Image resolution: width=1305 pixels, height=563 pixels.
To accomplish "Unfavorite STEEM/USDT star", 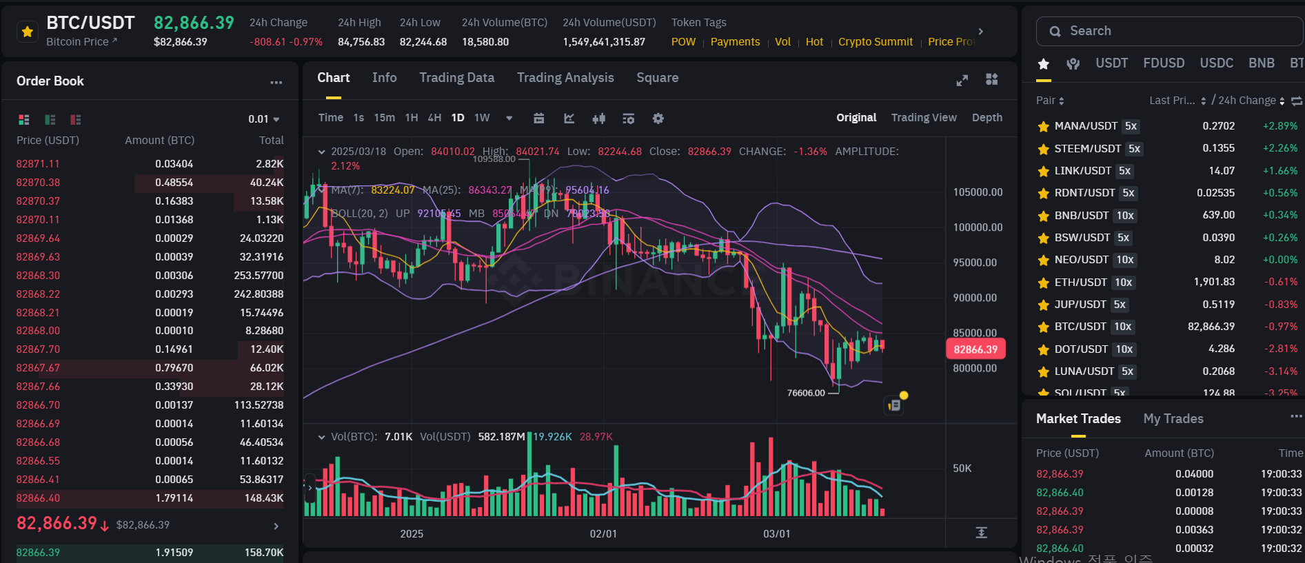I will (x=1044, y=149).
